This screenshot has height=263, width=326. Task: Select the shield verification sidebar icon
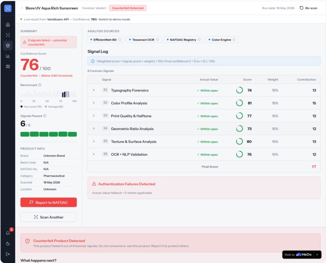(x=8, y=45)
